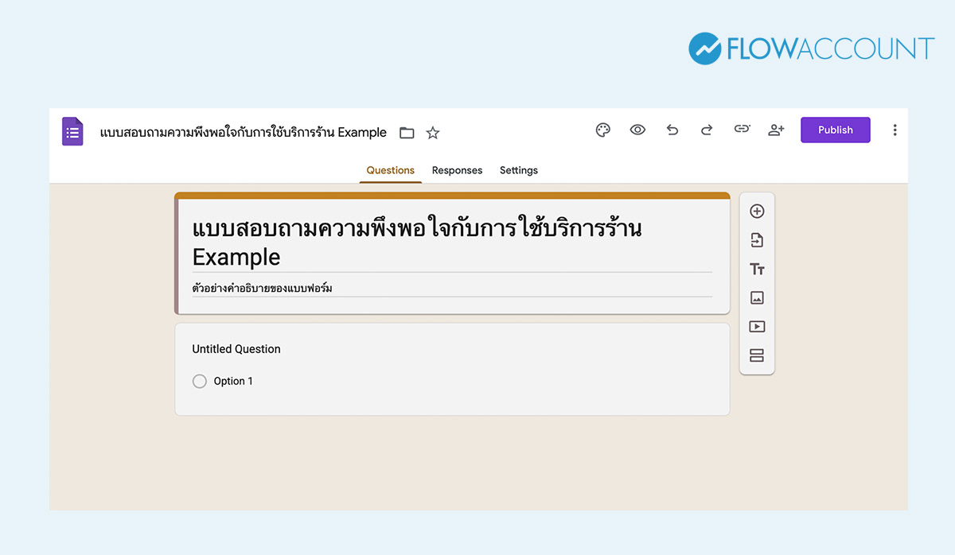Star this form
Screen dimensions: 955x555
tap(432, 133)
